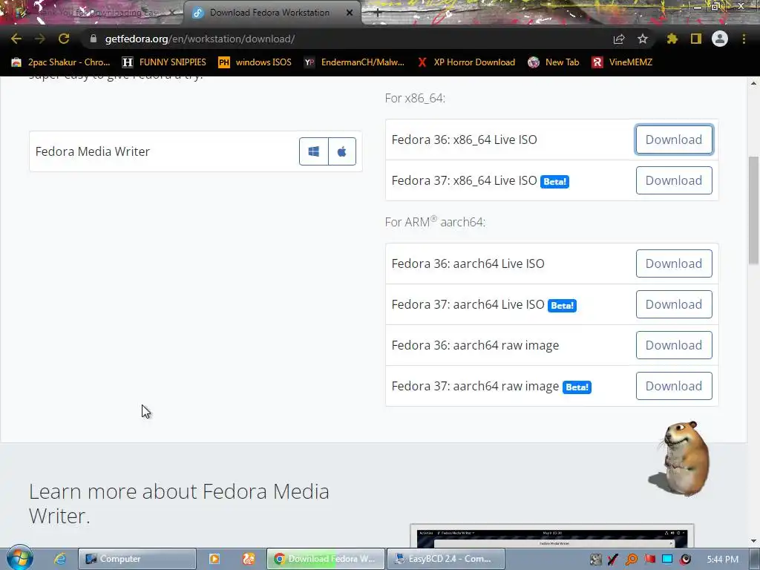Click the scrollbar down arrow
Image resolution: width=760 pixels, height=570 pixels.
click(x=753, y=541)
